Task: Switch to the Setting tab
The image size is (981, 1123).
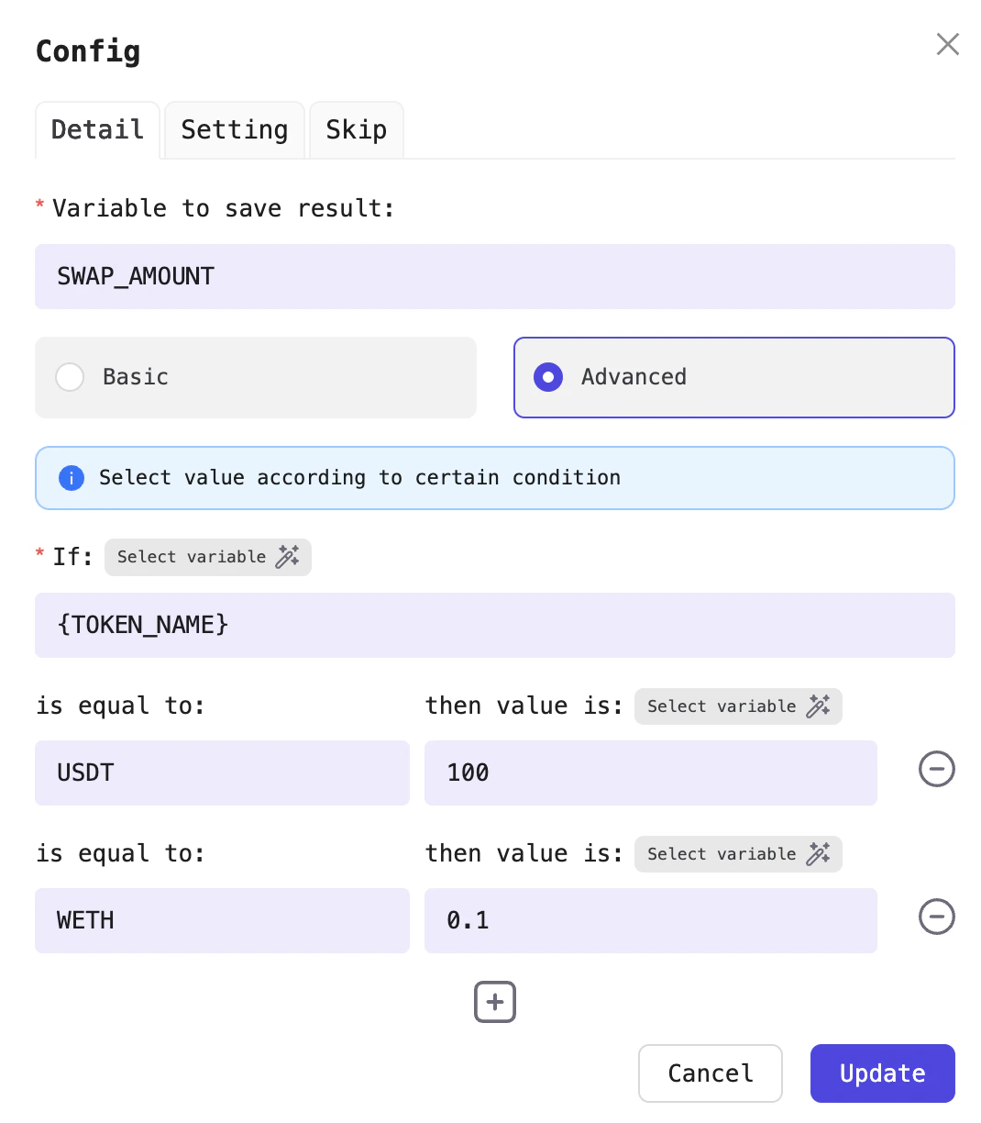Action: click(x=234, y=129)
